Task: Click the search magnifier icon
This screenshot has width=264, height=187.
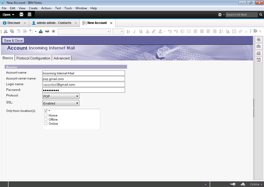Action: [261, 15]
